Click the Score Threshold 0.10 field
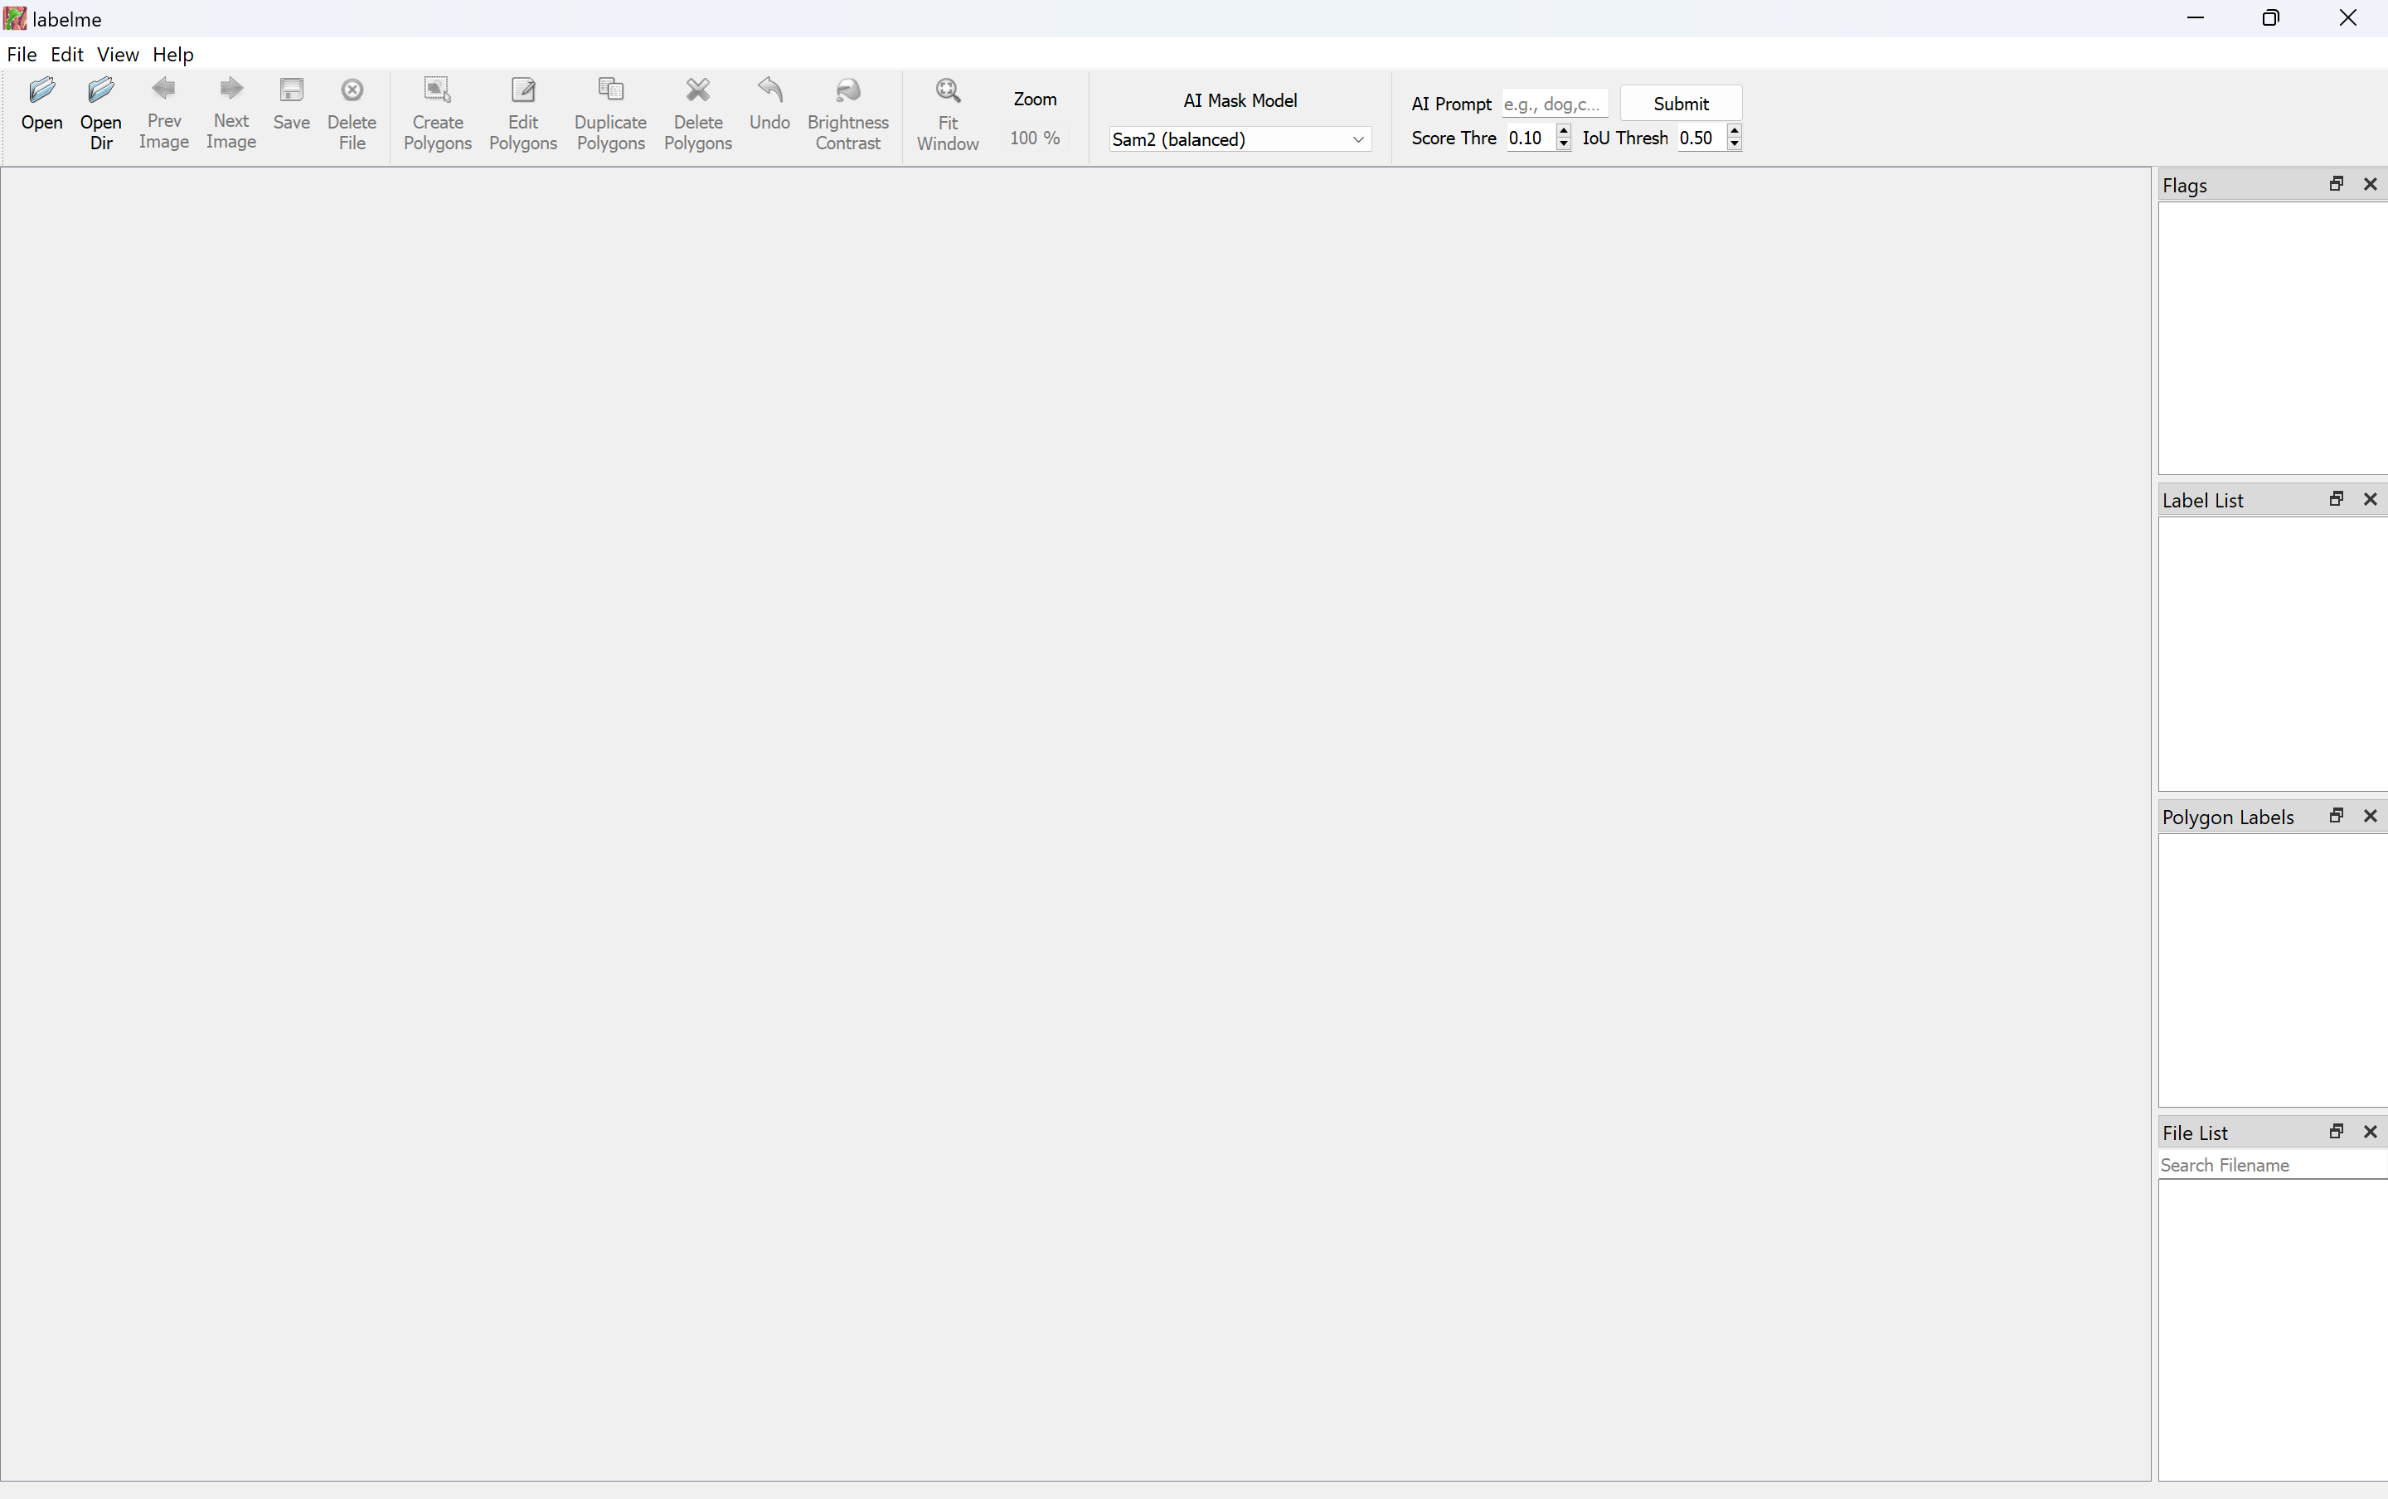The width and height of the screenshot is (2388, 1499). [1530, 138]
